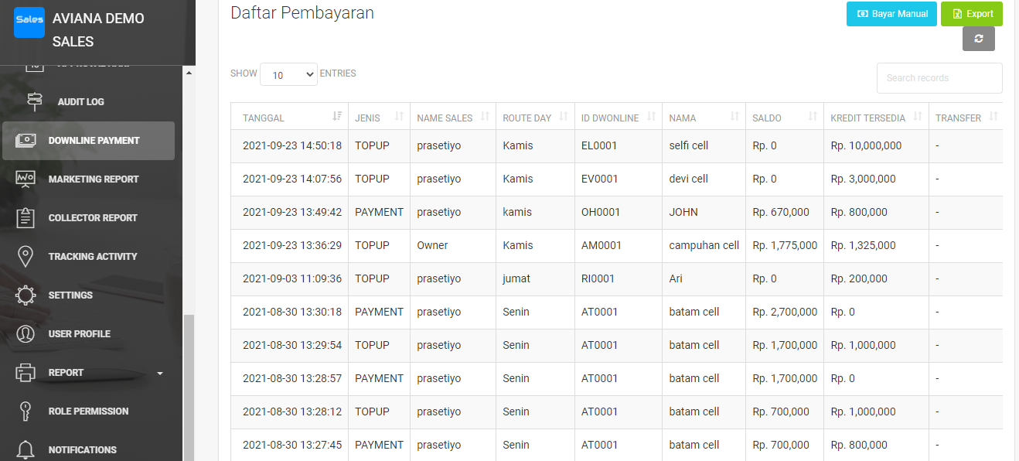Click the Bayar Manual button
The width and height of the screenshot is (1019, 461).
(891, 14)
